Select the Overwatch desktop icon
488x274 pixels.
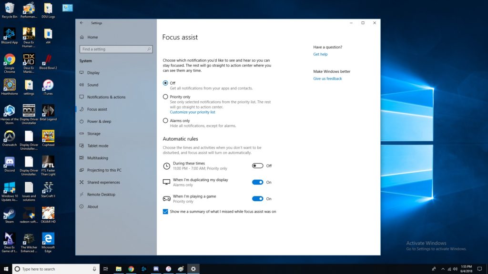[x=10, y=137]
